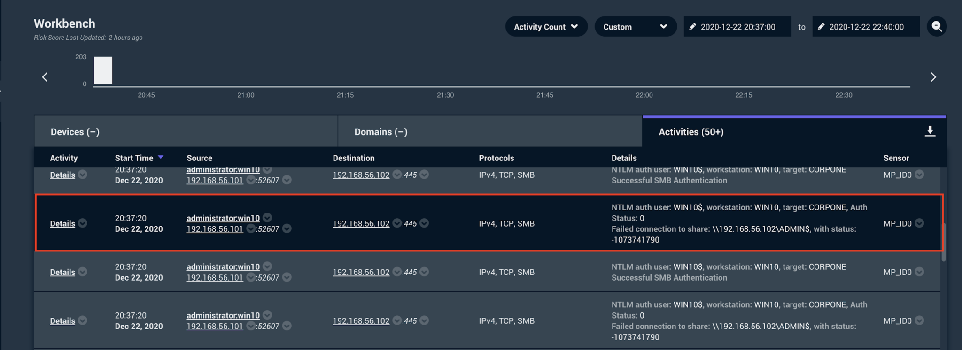Go to previous timeline range with left arrow
Image resolution: width=962 pixels, height=350 pixels.
tap(45, 77)
